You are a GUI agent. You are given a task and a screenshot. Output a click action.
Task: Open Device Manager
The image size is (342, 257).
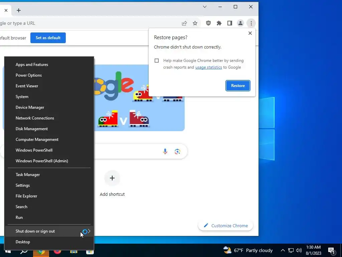(49, 107)
